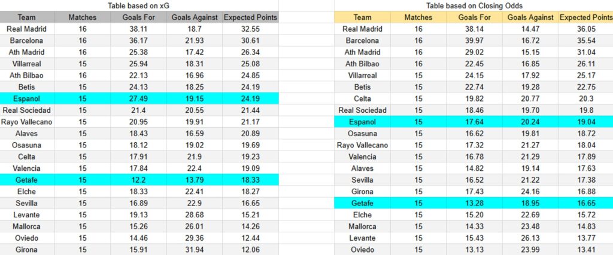
Task: Select the Real Madrid cell in the xG table
Action: point(26,29)
